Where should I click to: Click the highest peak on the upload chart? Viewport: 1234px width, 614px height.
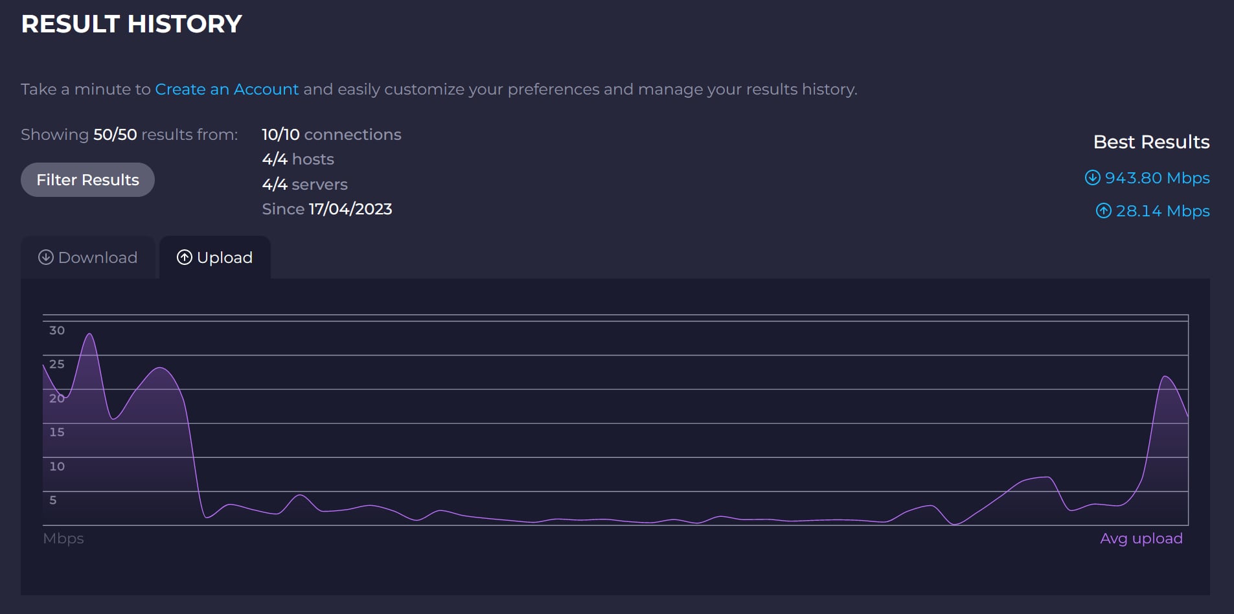(x=90, y=335)
